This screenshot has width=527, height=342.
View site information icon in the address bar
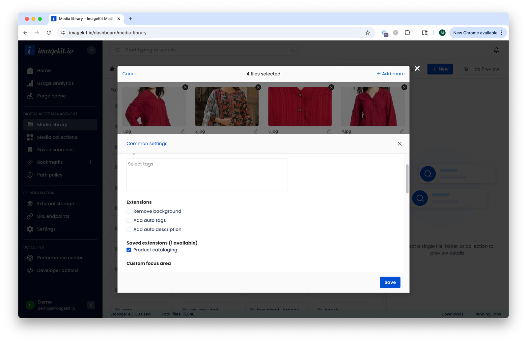[63, 33]
